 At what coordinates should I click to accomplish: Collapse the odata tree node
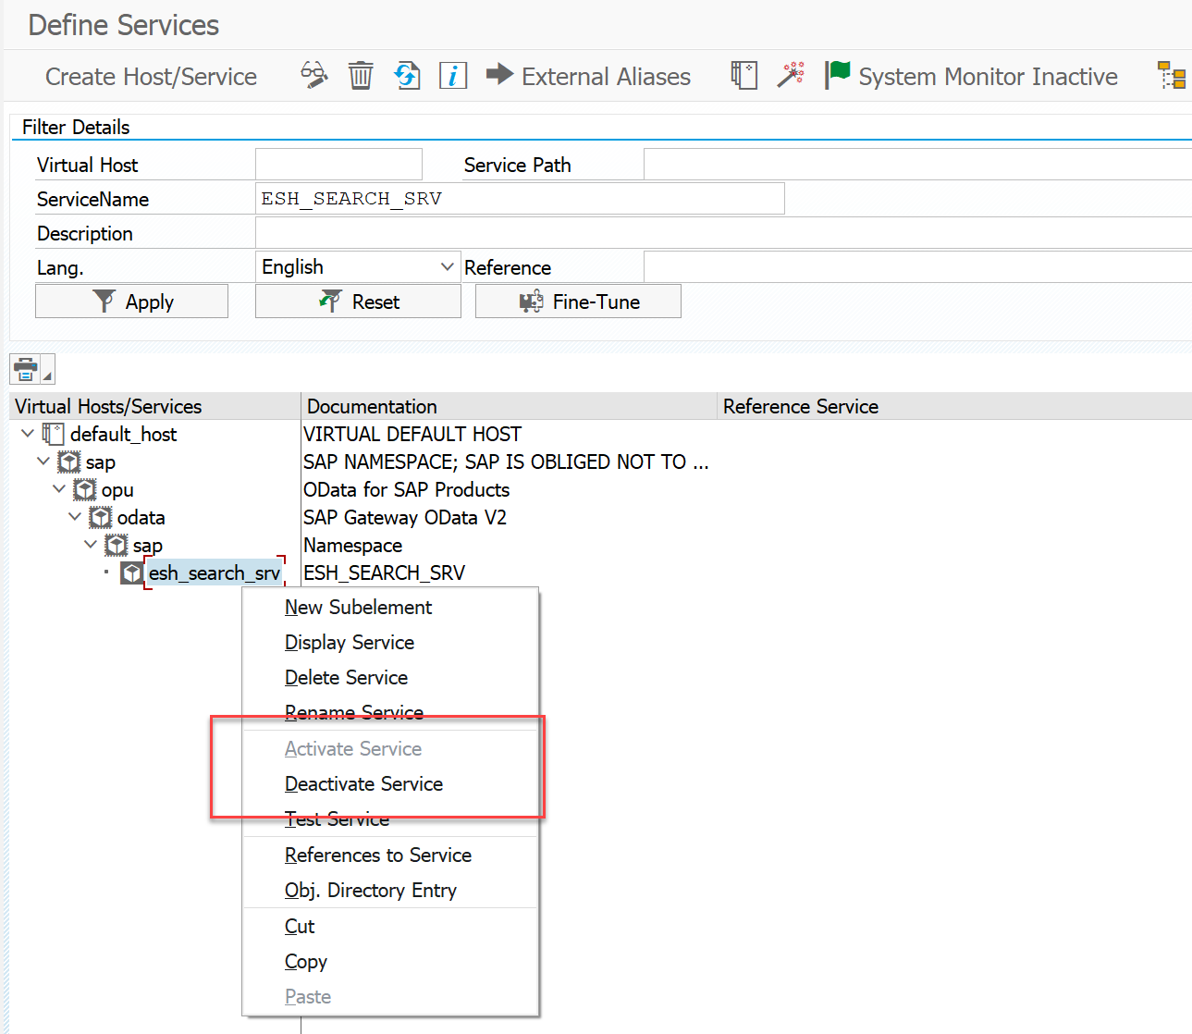coord(75,517)
